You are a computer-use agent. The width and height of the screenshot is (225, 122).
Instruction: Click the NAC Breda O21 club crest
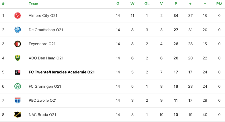(x=18, y=115)
